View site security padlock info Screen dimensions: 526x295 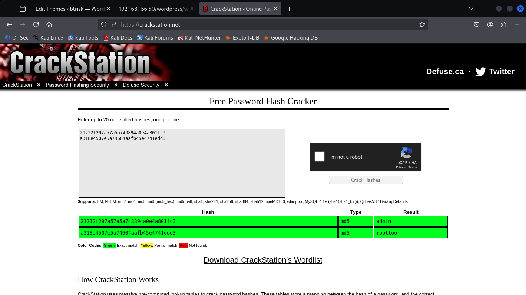pyautogui.click(x=114, y=24)
